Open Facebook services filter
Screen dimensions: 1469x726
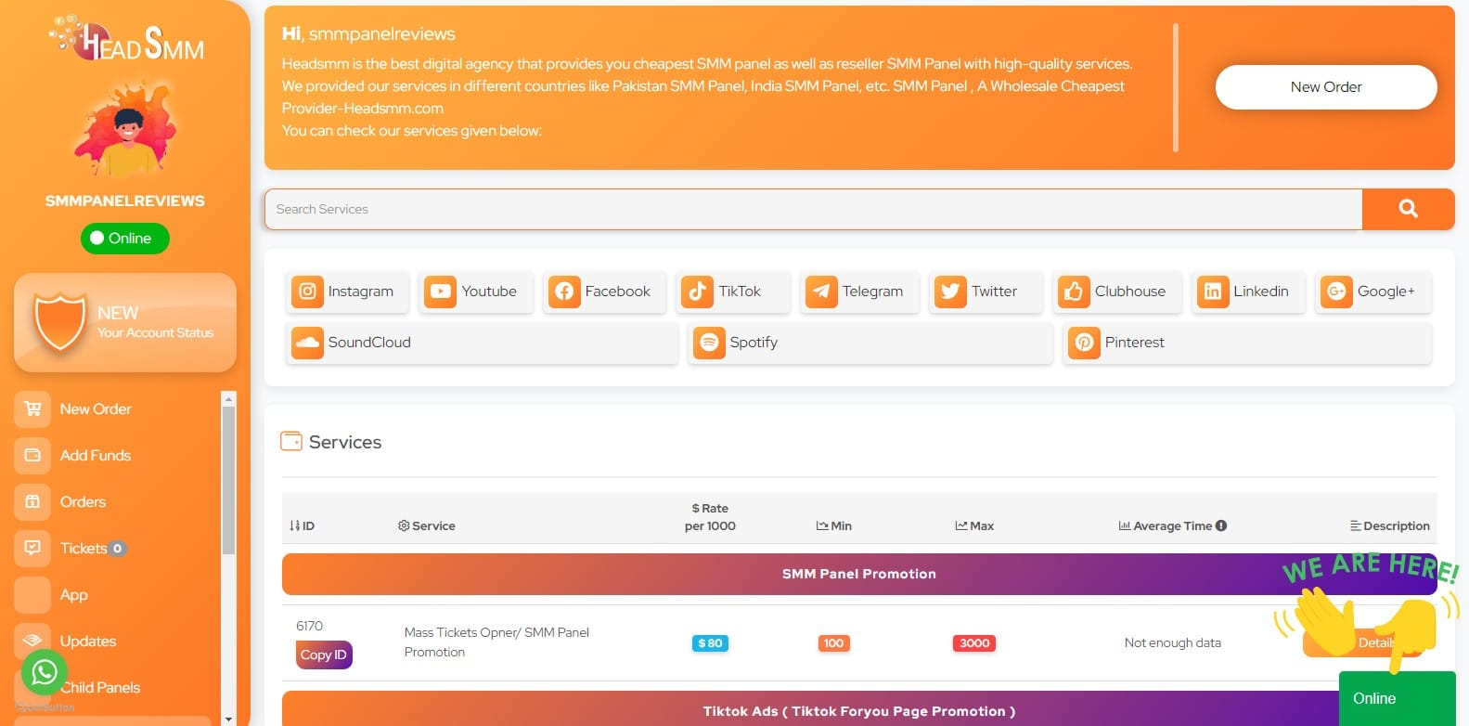point(563,292)
